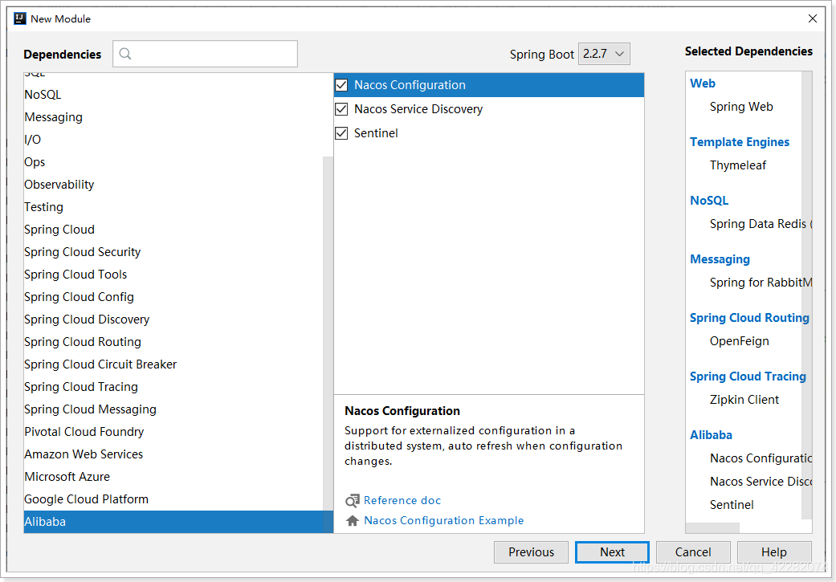Image resolution: width=836 pixels, height=582 pixels.
Task: Uncheck the Nacos Configuration checkbox
Action: tap(341, 85)
